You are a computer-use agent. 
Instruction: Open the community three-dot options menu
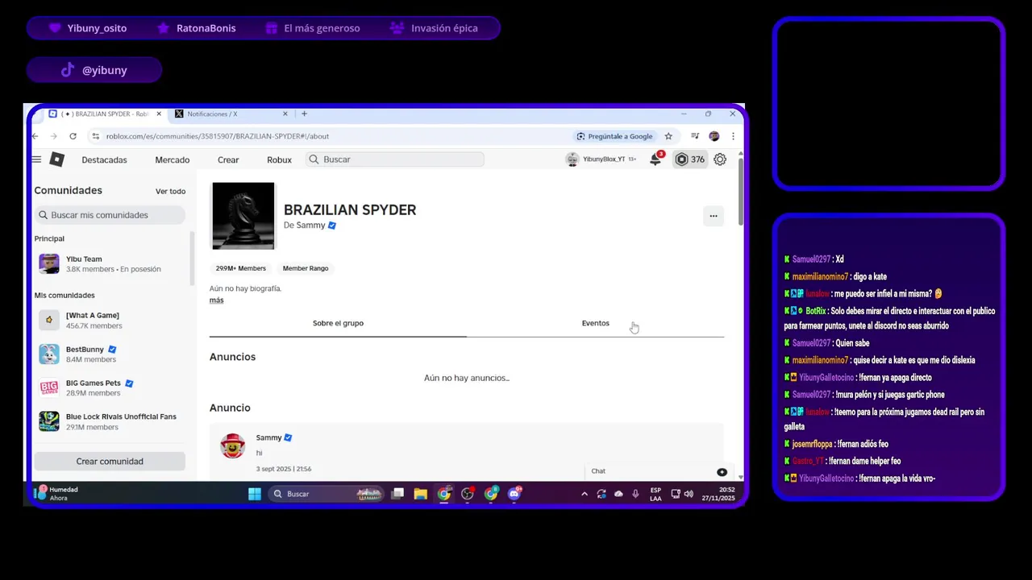pyautogui.click(x=714, y=216)
